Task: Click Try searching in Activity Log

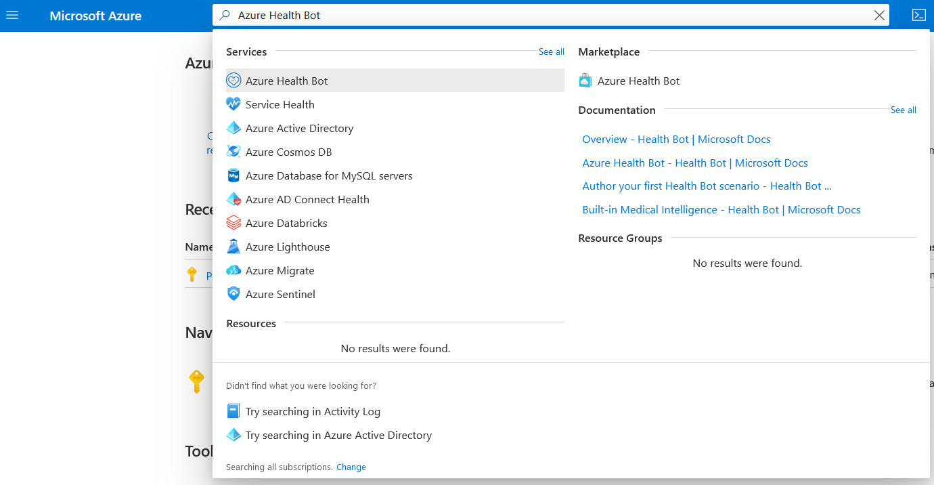Action: tap(313, 411)
